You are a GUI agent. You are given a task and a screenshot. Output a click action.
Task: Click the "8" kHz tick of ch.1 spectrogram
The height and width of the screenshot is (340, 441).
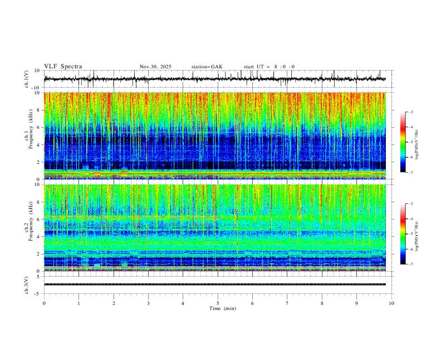tap(38, 110)
